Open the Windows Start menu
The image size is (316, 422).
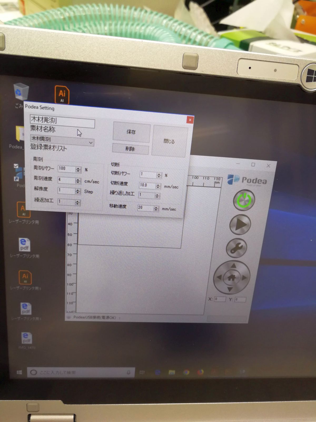(x=19, y=372)
